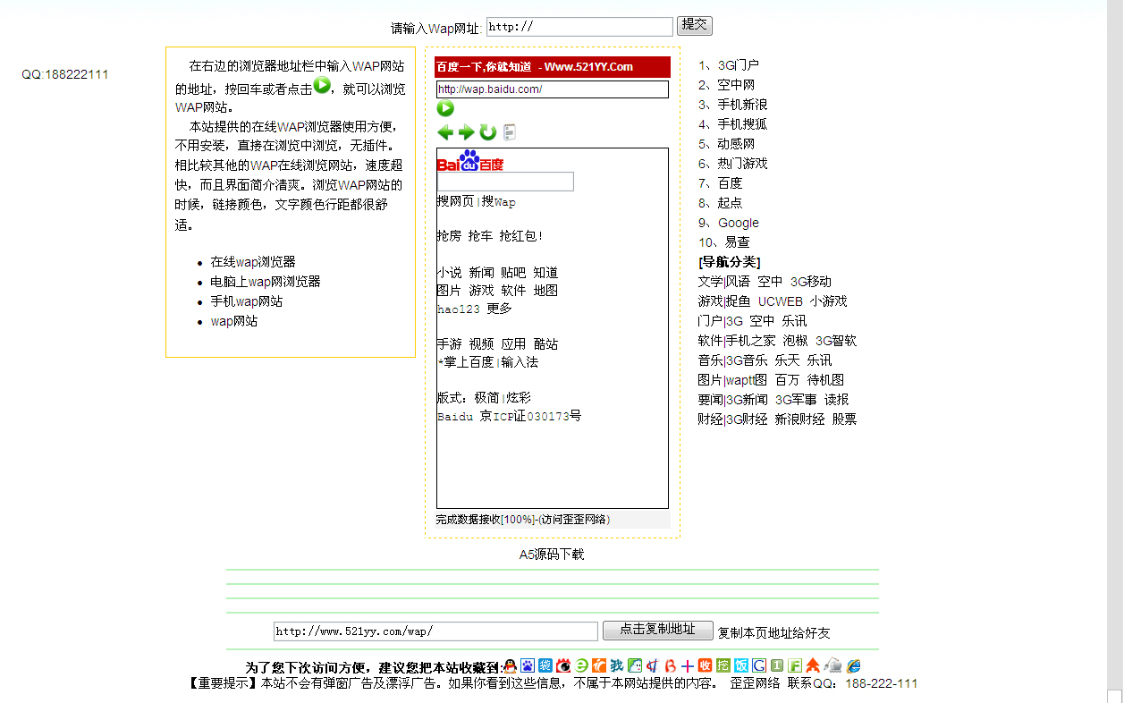The width and height of the screenshot is (1124, 703).
Task: Open the 手机新浪 link in the site list
Action: tap(742, 105)
